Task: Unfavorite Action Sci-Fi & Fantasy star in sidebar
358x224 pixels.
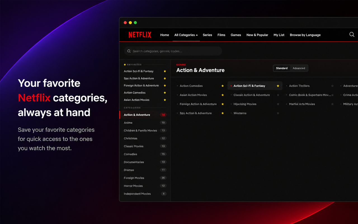Action: [165, 71]
